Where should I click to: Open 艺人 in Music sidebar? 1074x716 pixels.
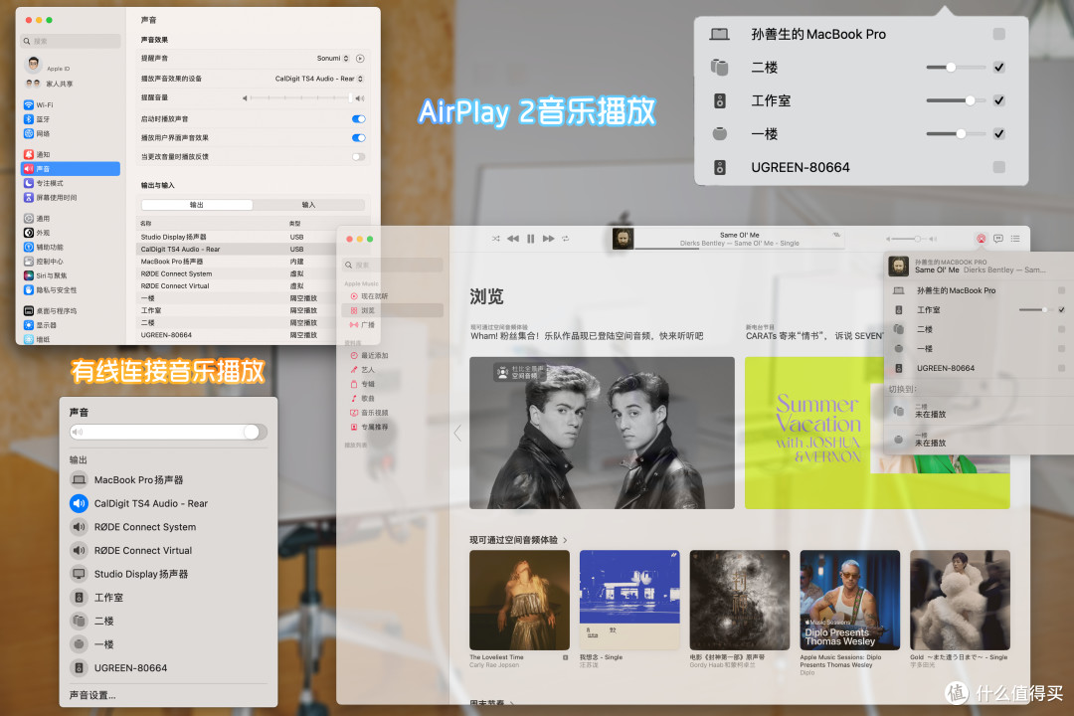tap(393, 369)
